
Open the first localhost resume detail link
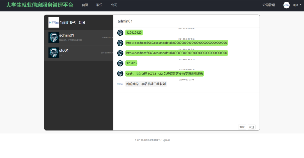tap(176, 43)
